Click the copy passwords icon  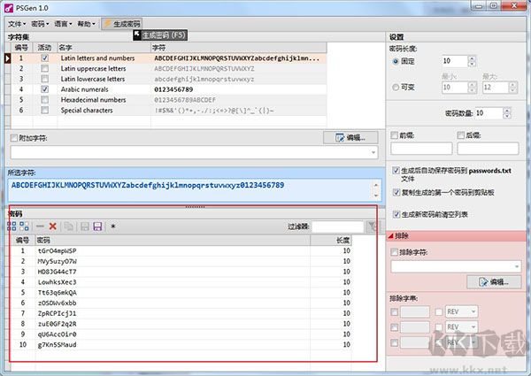69,226
